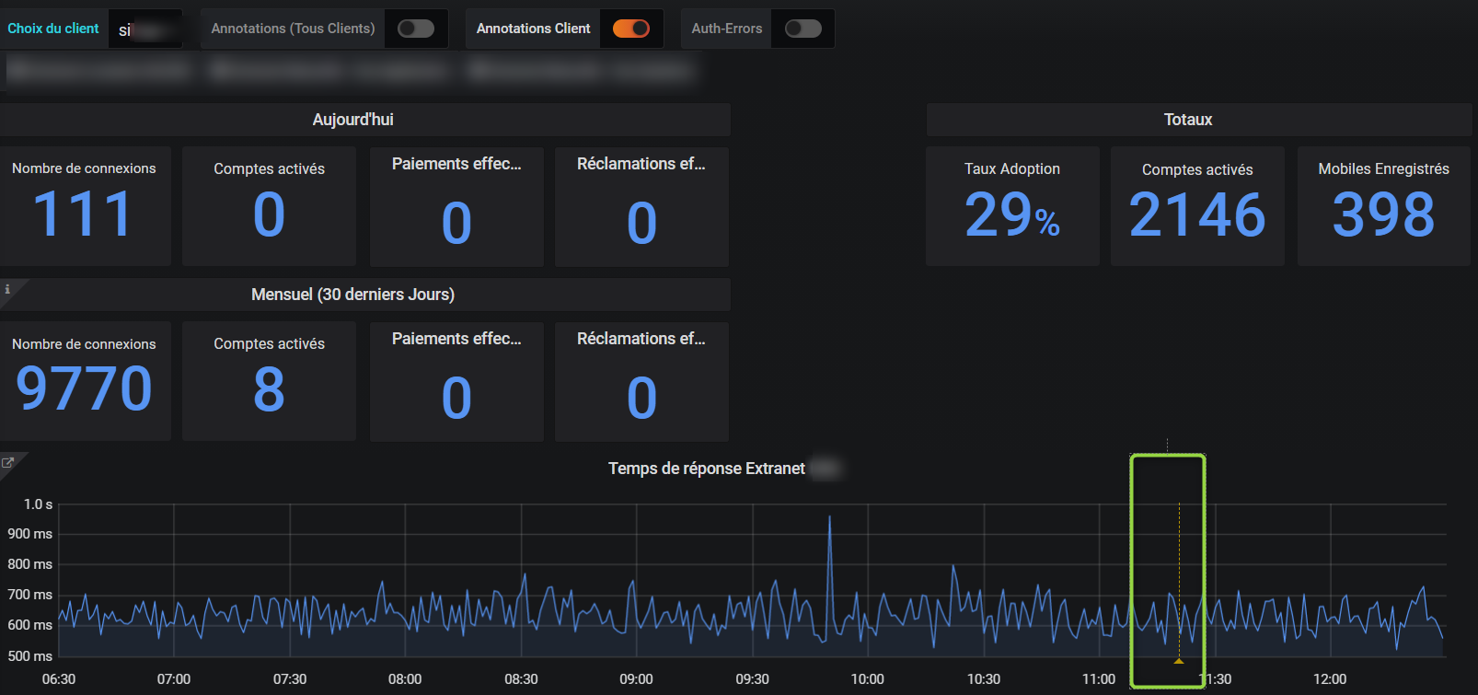The width and height of the screenshot is (1478, 695).
Task: Click the Auth-Errors label
Action: [x=727, y=29]
